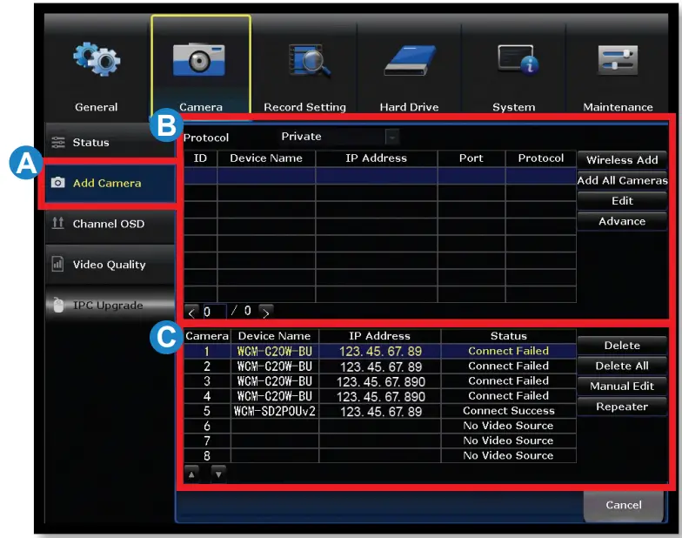Open the Record Setting film magnifier icon
This screenshot has height=538, width=682.
pos(310,60)
